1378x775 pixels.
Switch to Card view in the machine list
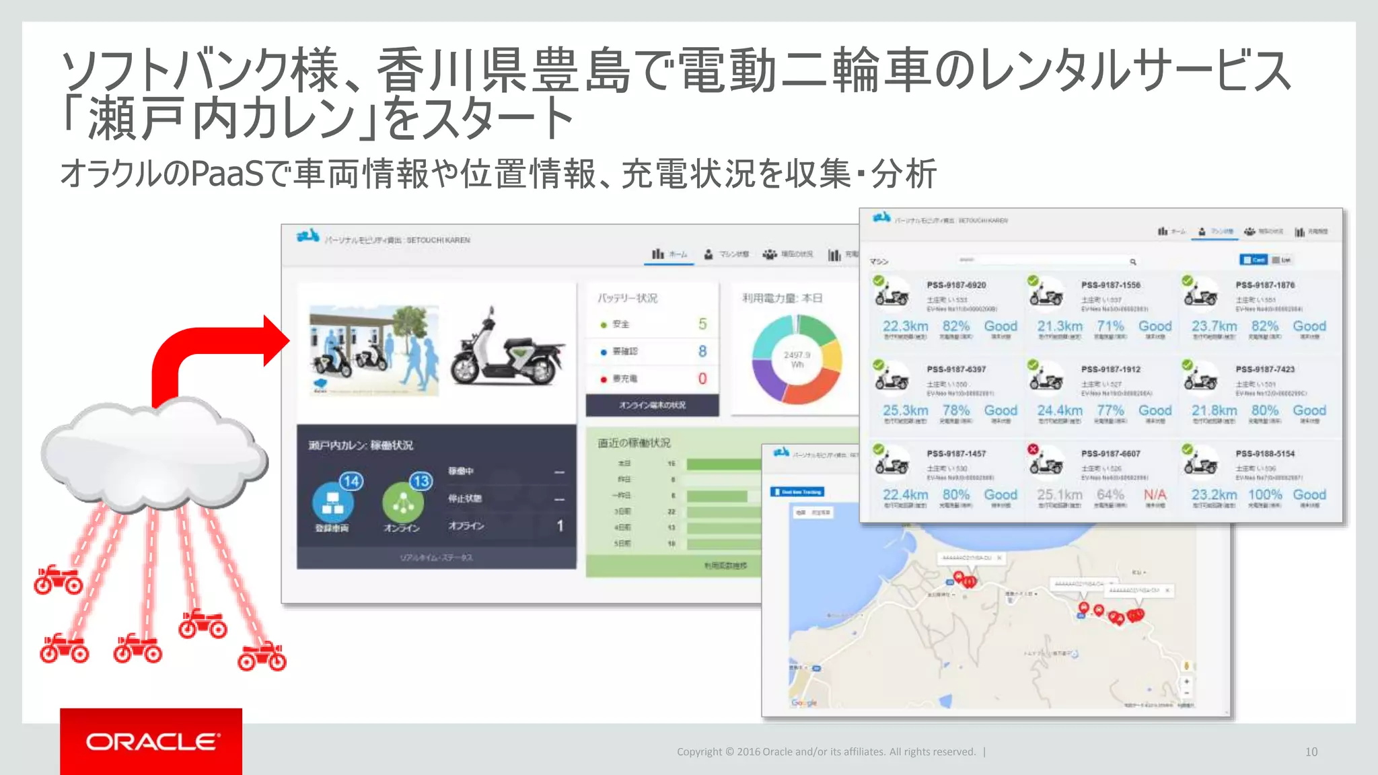[x=1254, y=260]
